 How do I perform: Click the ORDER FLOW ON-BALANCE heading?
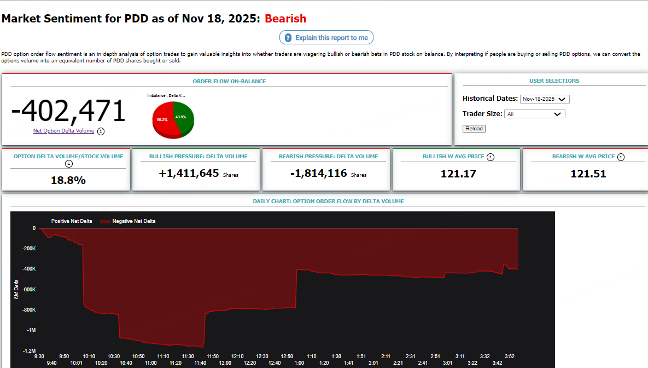pos(229,81)
